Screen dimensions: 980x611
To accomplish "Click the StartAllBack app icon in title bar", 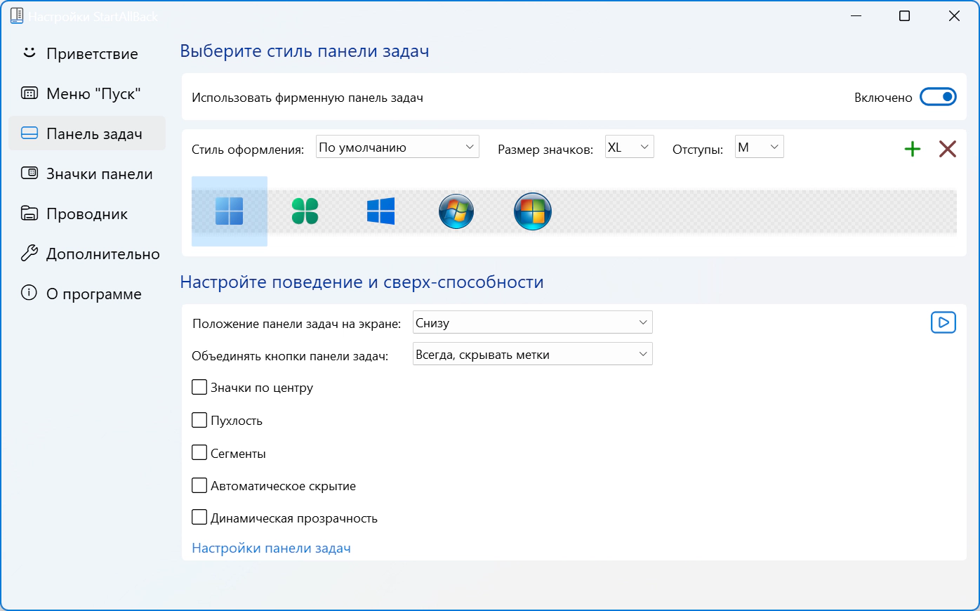I will tap(17, 16).
